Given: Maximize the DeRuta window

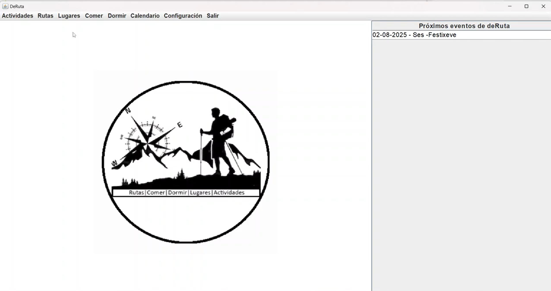Looking at the screenshot, I should pyautogui.click(x=526, y=6).
